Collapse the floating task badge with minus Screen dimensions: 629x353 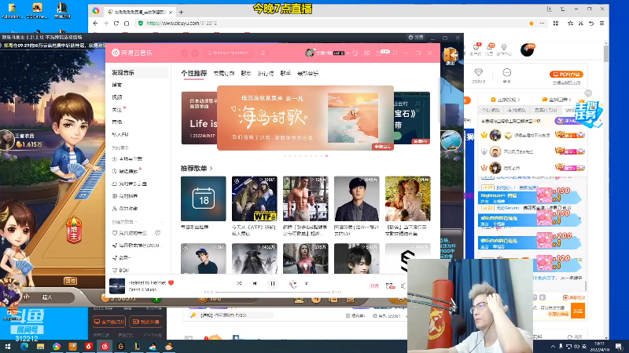tap(588, 93)
